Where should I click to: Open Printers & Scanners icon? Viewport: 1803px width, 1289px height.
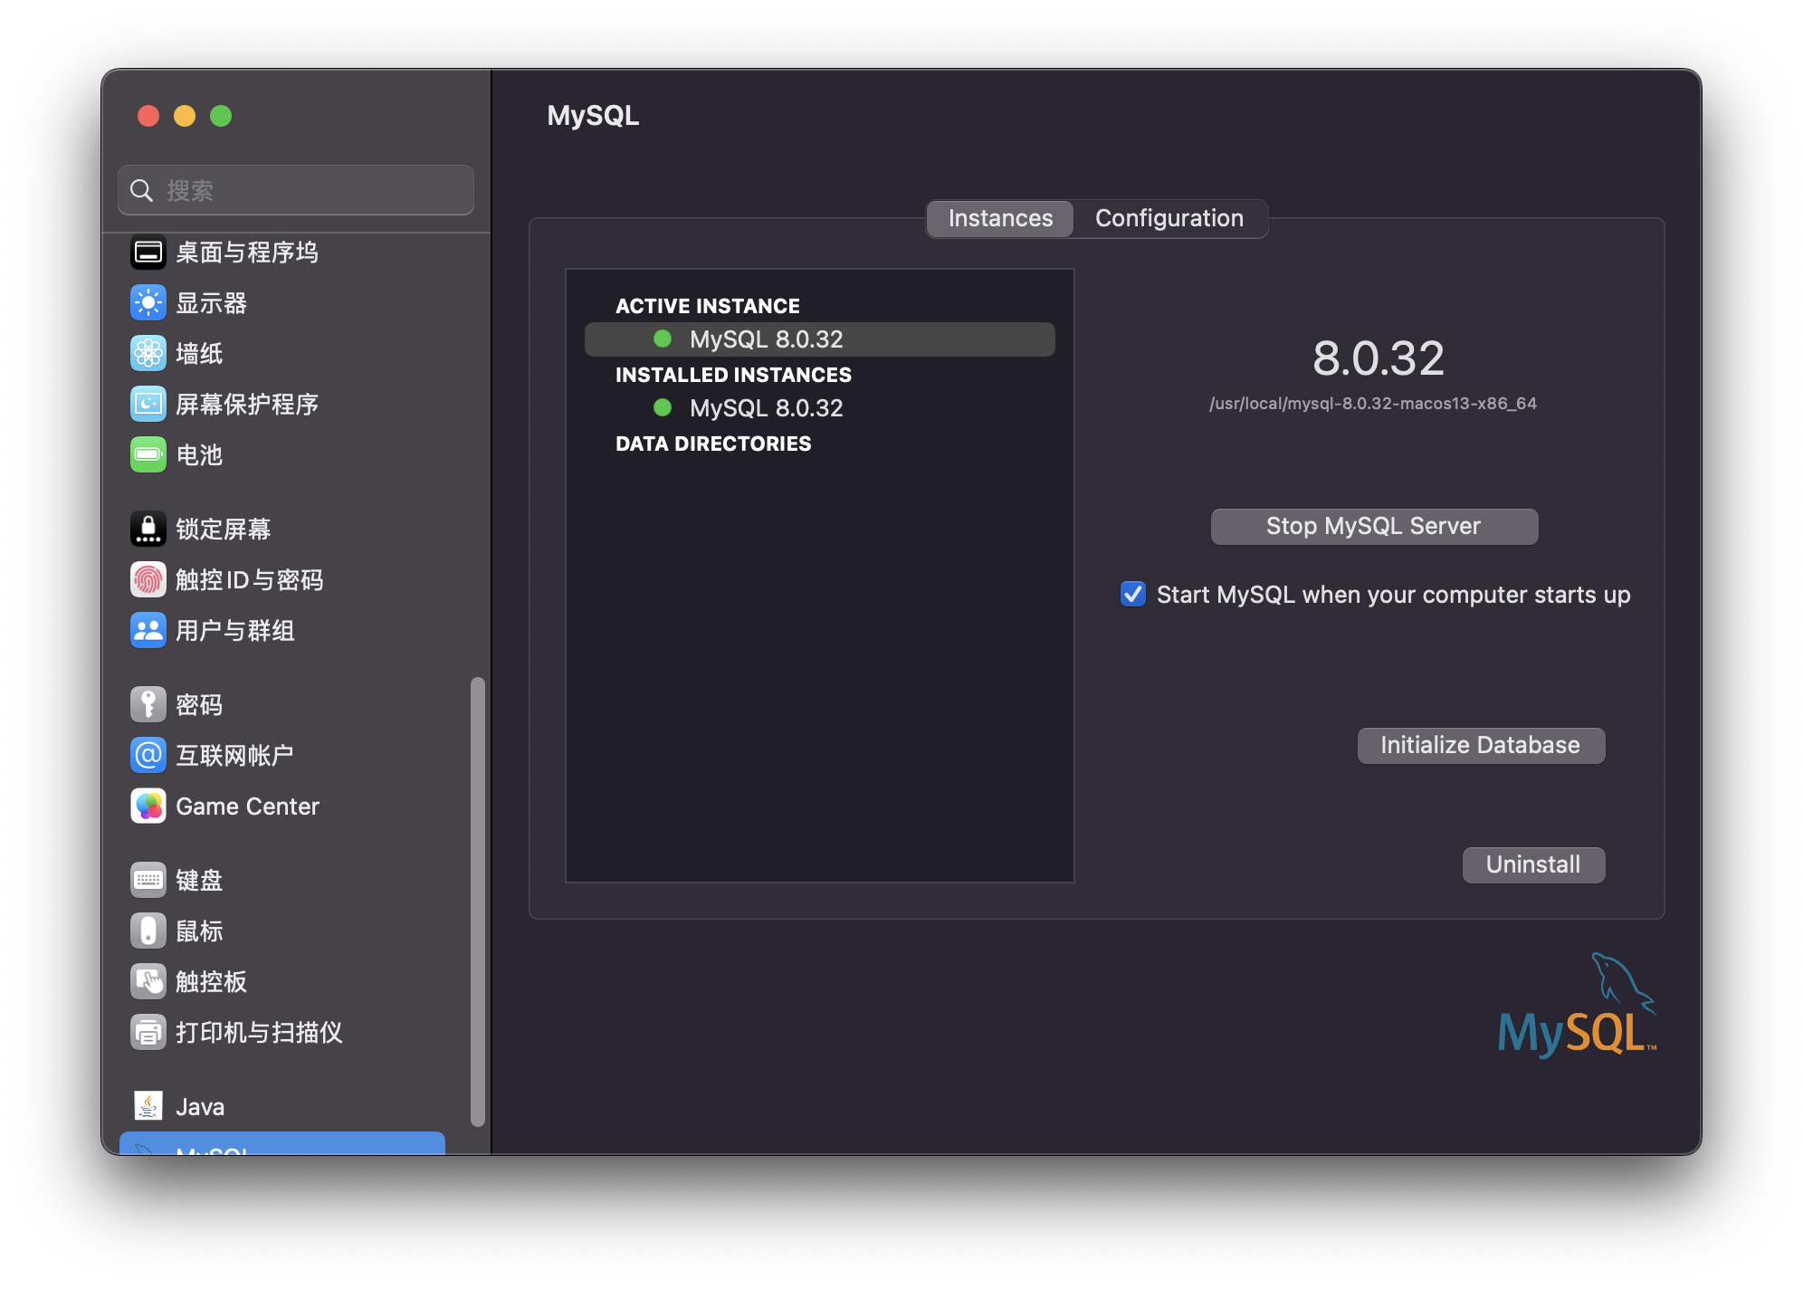(148, 1032)
